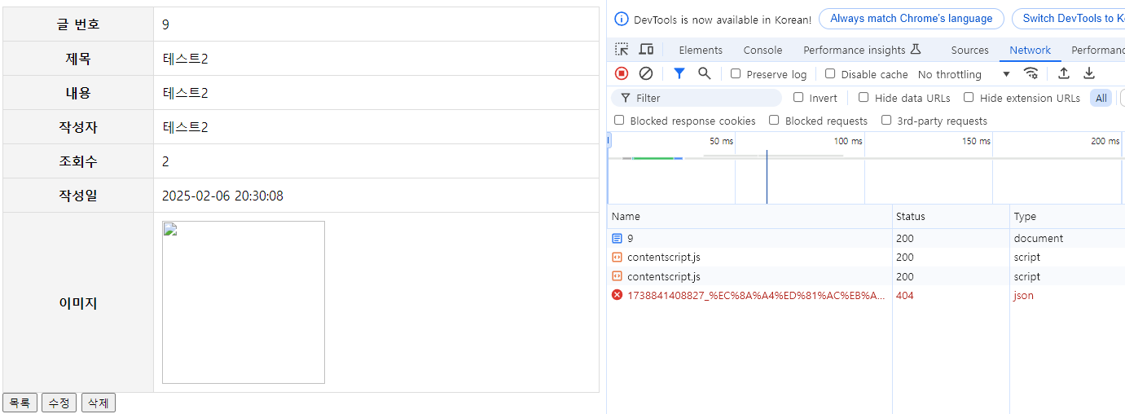Toggle the network filter funnel icon

679,73
